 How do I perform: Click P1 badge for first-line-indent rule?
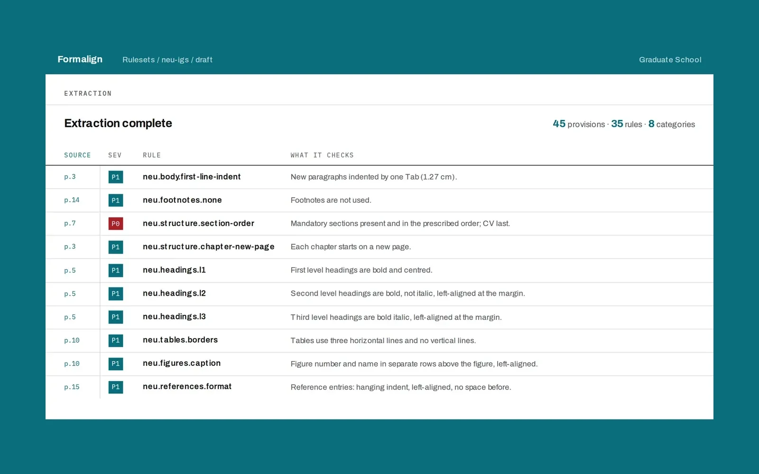pos(116,177)
